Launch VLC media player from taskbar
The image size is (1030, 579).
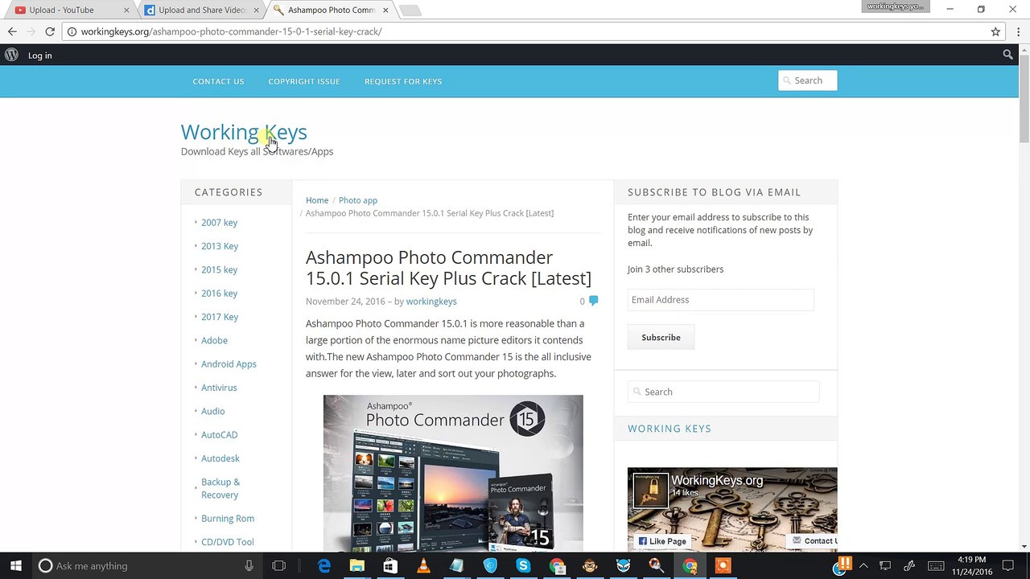pos(423,565)
